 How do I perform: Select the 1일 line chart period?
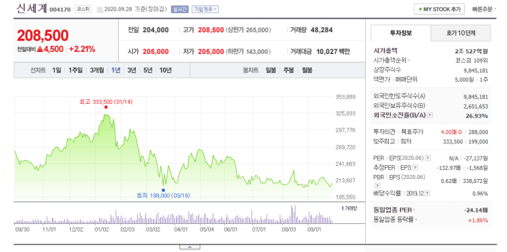[56, 70]
